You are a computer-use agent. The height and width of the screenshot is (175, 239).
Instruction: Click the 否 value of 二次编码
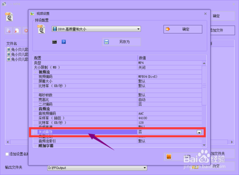coord(140,105)
